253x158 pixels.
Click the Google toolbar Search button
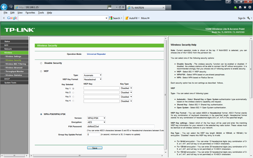(115, 18)
